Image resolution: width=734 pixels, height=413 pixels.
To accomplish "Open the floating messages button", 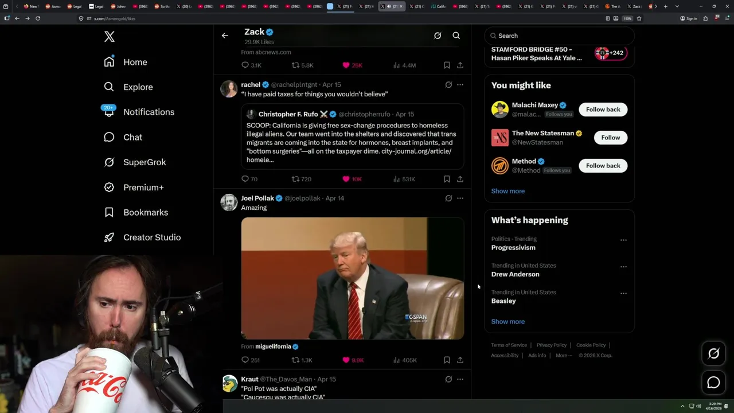I will pos(713,383).
